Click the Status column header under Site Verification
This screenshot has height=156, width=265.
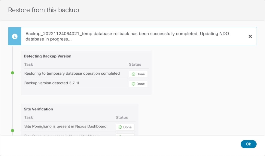pyautogui.click(x=122, y=117)
